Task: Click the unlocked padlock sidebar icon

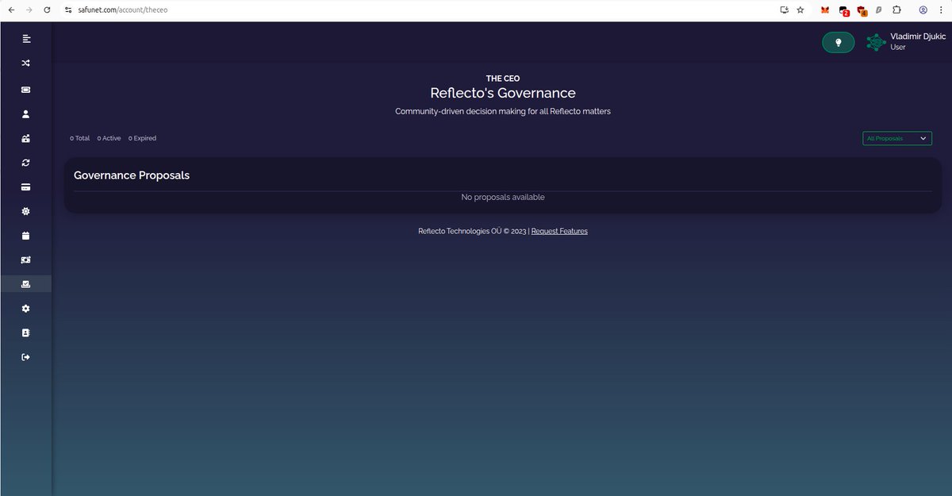Action: click(x=26, y=138)
